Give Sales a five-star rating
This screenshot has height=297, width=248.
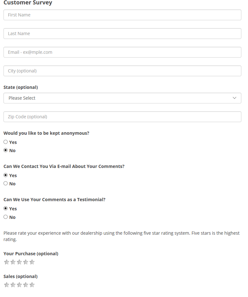(x=32, y=285)
